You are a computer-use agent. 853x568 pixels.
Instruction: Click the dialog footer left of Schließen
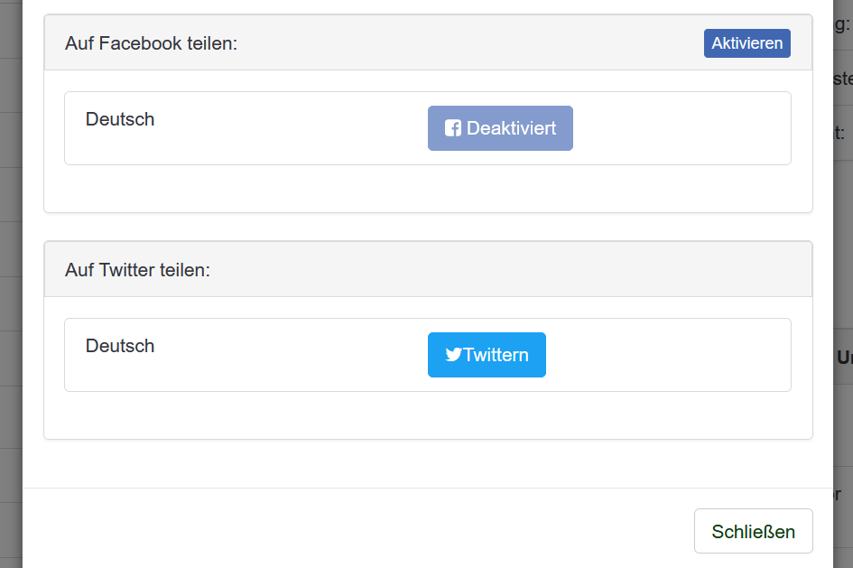point(354,531)
